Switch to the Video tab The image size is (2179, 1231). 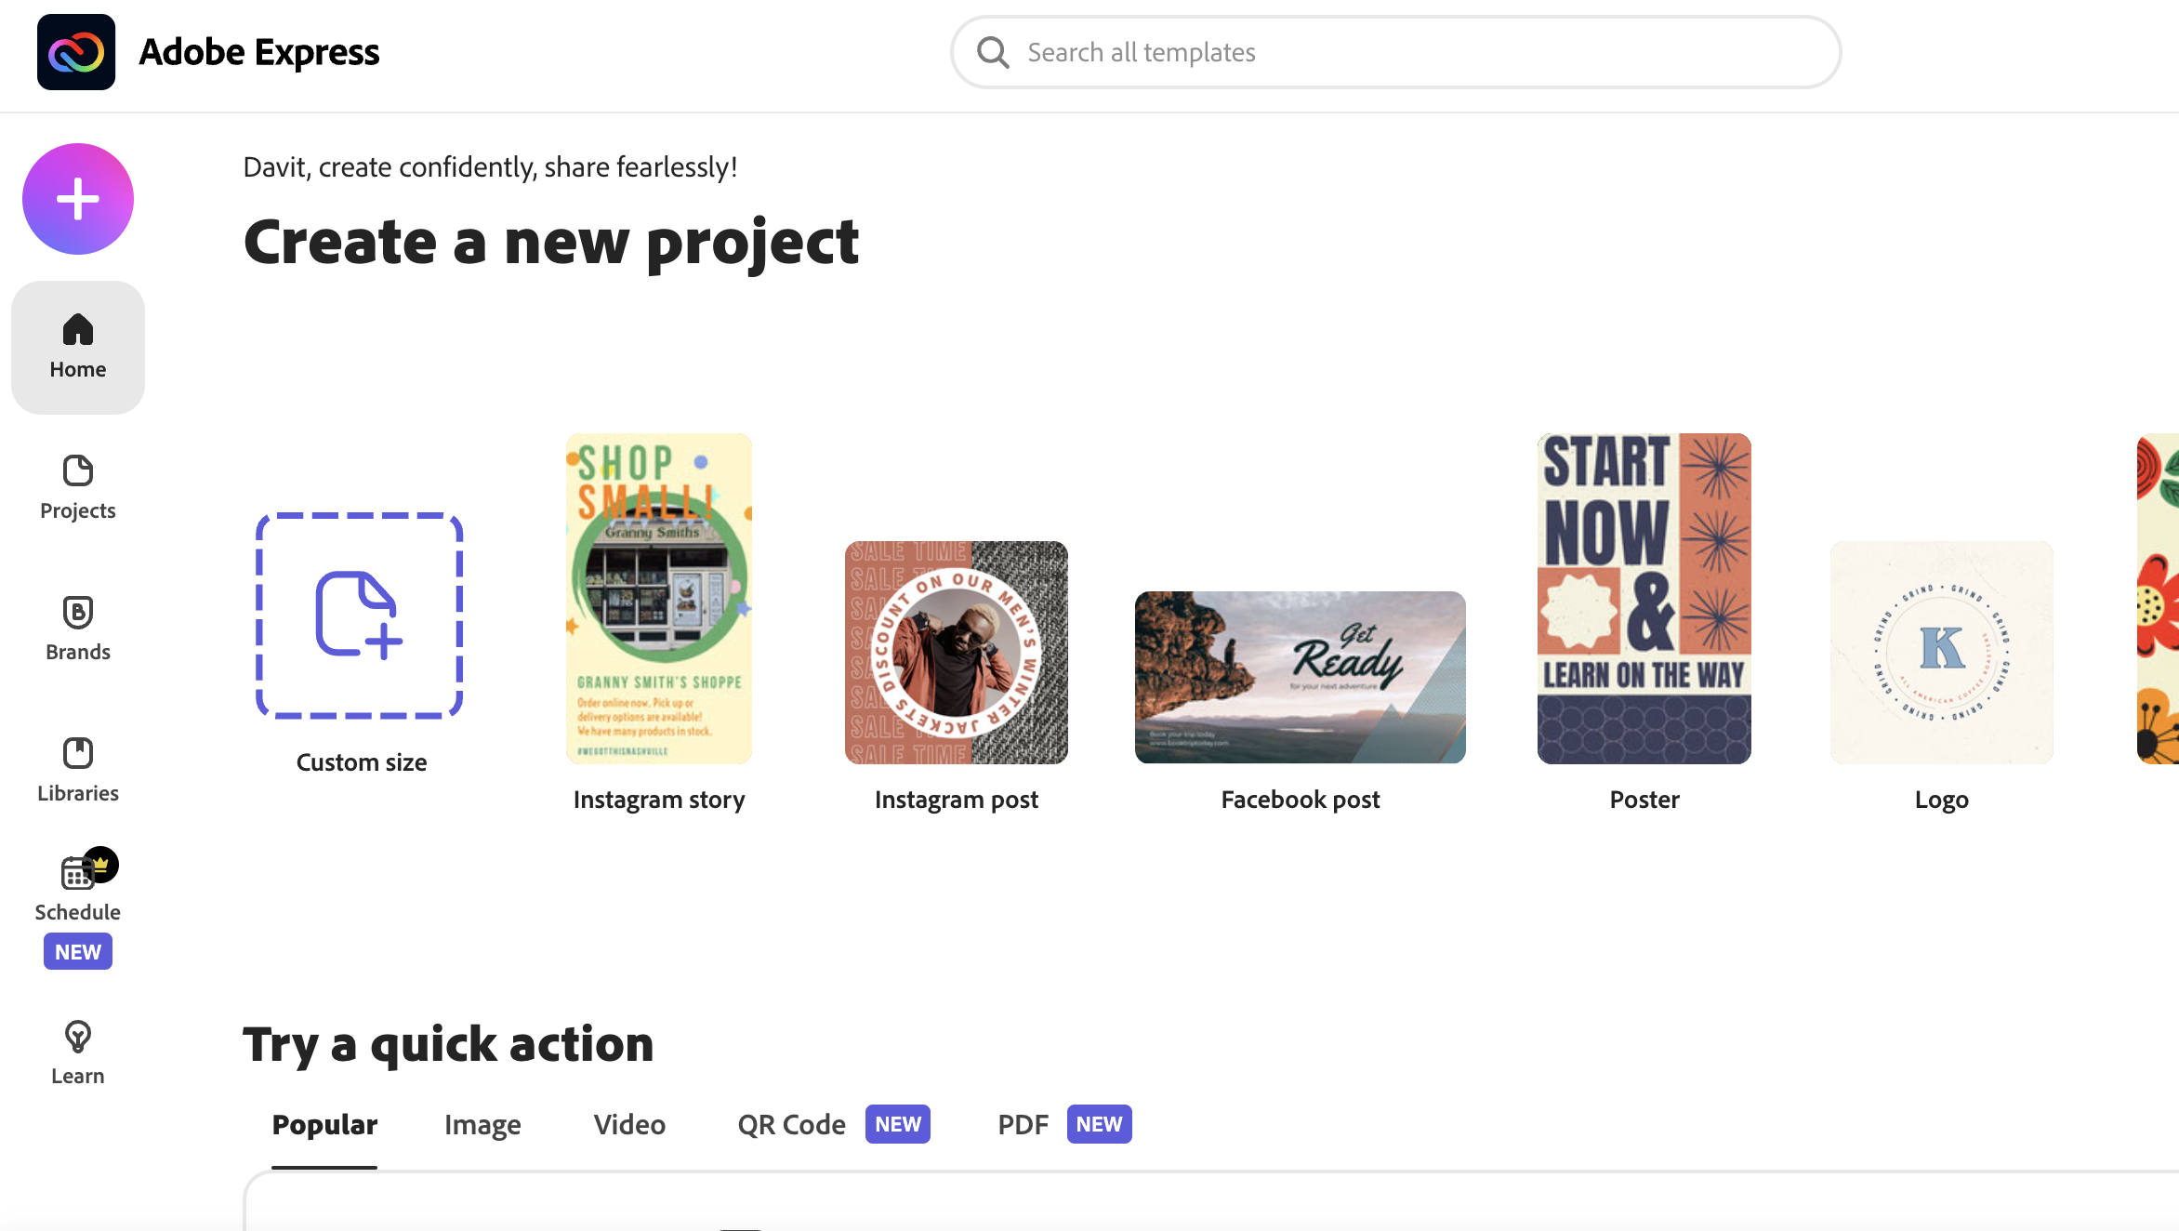[629, 1124]
